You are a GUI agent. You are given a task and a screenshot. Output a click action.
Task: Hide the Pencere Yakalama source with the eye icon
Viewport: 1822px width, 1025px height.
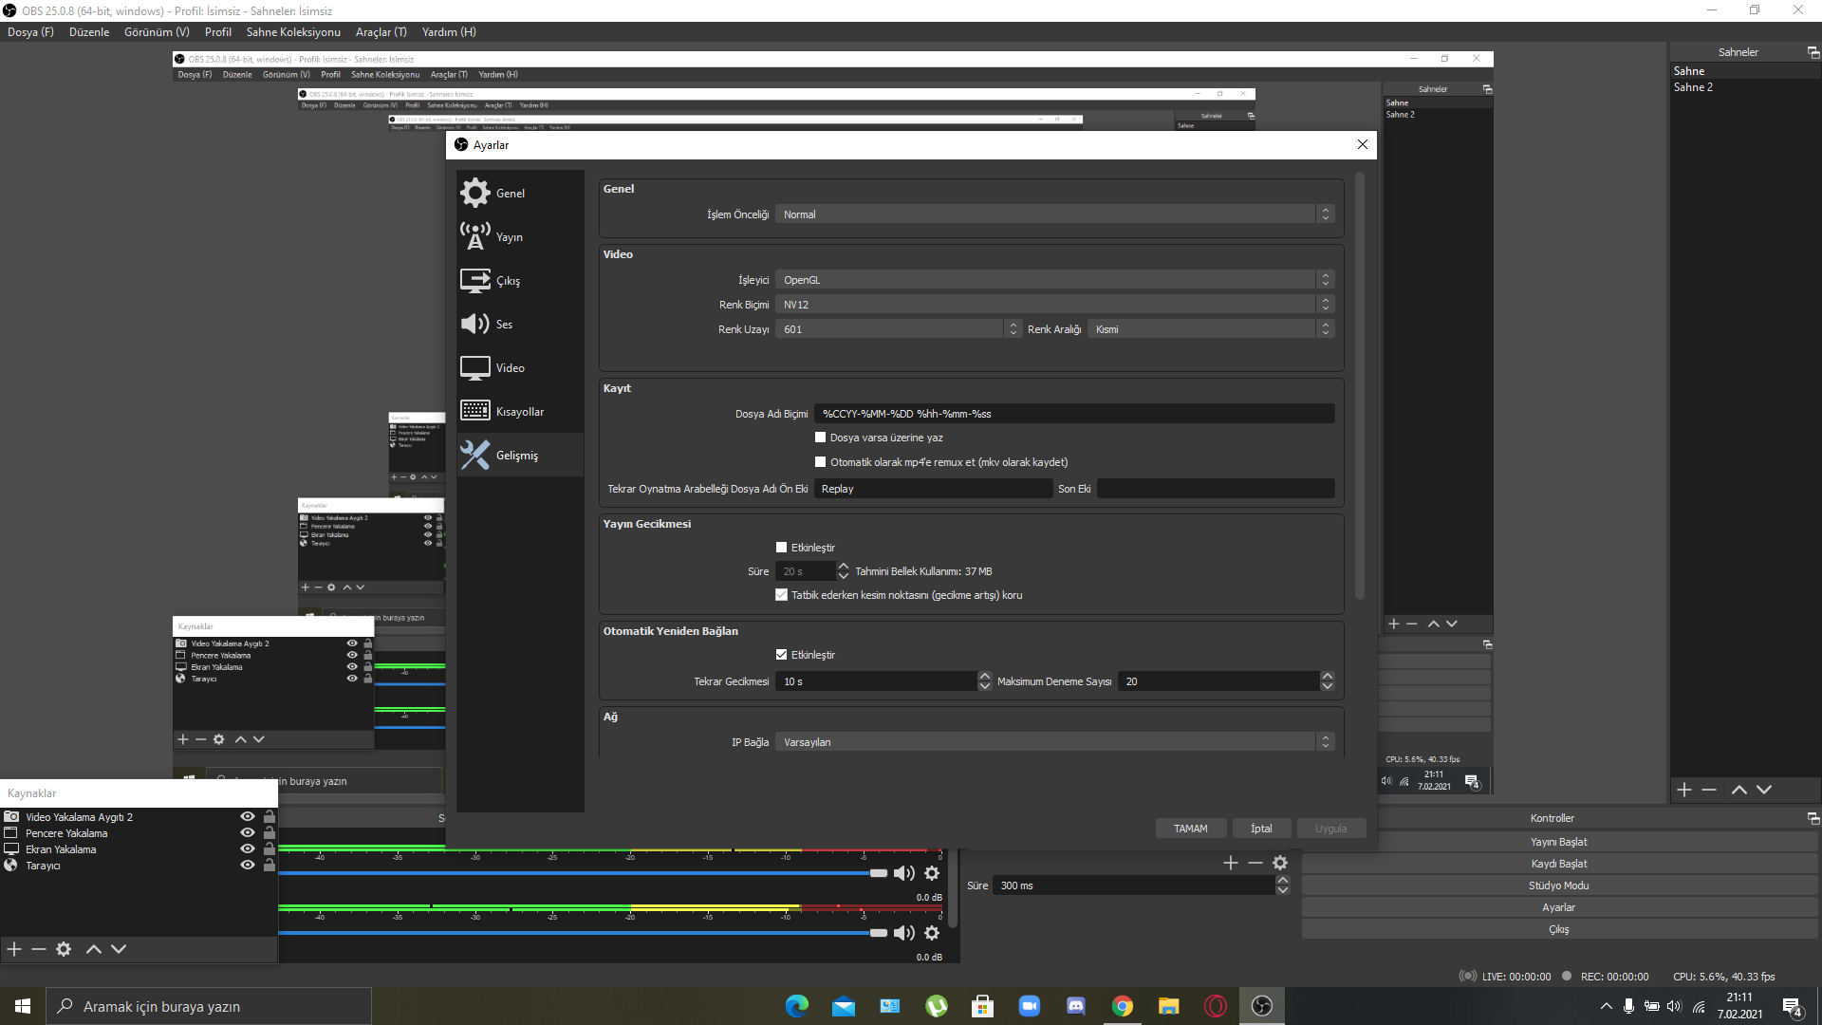click(247, 833)
